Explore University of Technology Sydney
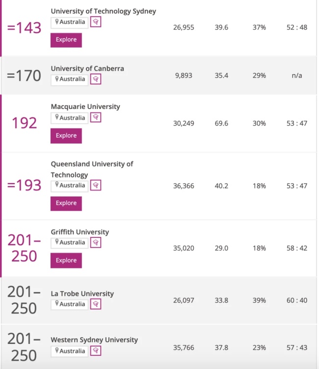The height and width of the screenshot is (369, 319). pos(66,40)
